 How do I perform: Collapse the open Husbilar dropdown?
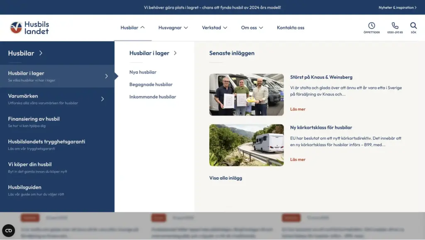click(x=132, y=27)
